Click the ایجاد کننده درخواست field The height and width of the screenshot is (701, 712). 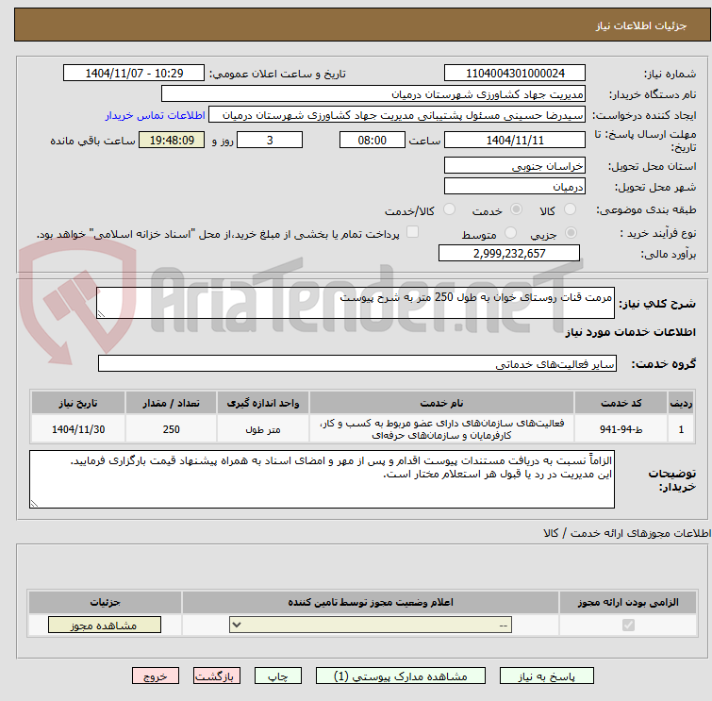(397, 115)
